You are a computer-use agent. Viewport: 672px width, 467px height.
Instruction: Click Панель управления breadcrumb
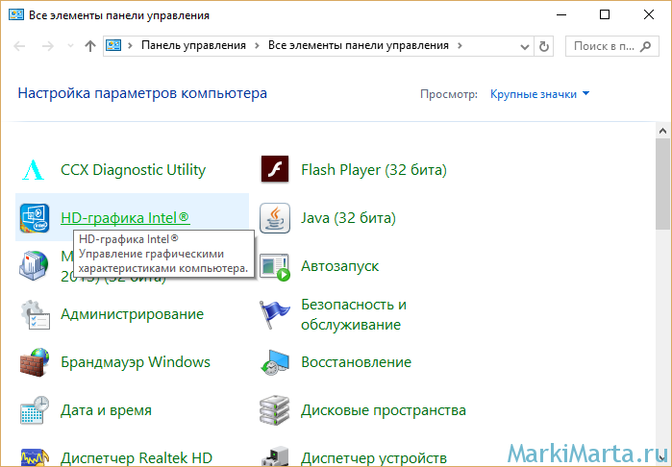click(x=193, y=45)
